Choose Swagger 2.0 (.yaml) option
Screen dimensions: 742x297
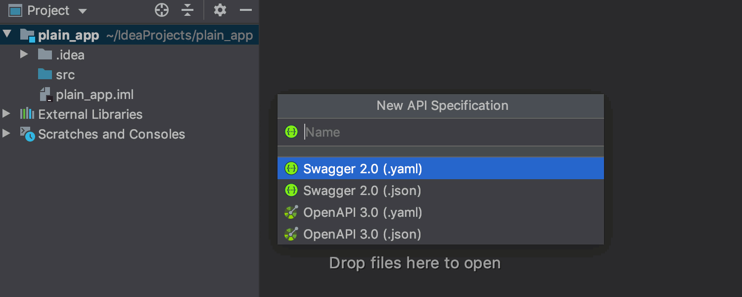point(441,169)
